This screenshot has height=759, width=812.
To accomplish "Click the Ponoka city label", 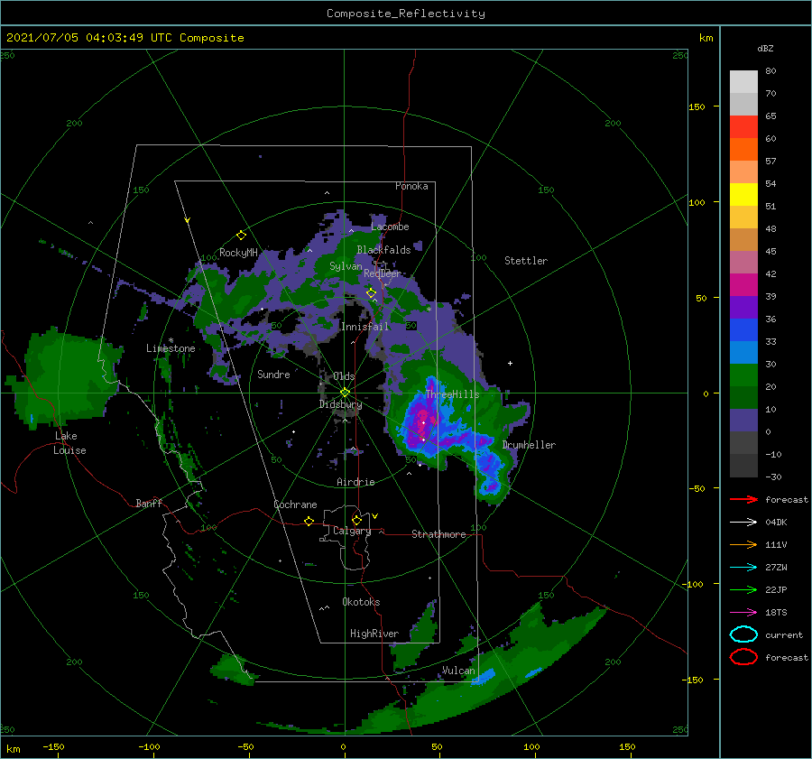I will click(x=411, y=186).
